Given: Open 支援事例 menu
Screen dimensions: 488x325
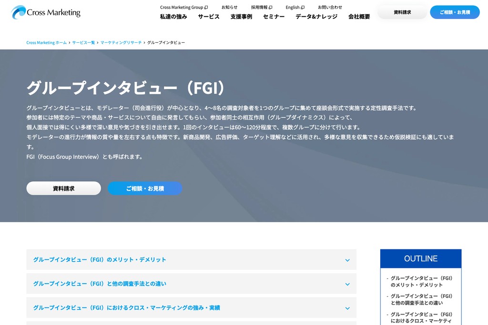Looking at the screenshot, I should click(x=241, y=17).
